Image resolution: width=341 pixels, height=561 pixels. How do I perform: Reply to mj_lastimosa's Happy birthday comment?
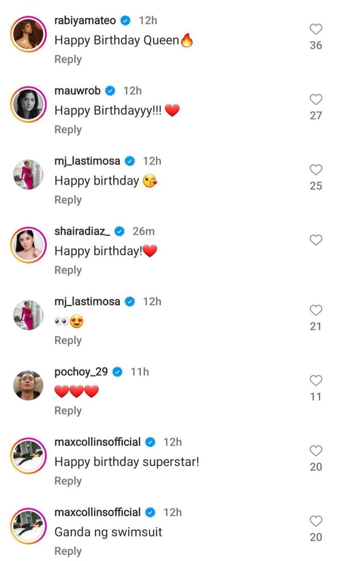pyautogui.click(x=68, y=200)
